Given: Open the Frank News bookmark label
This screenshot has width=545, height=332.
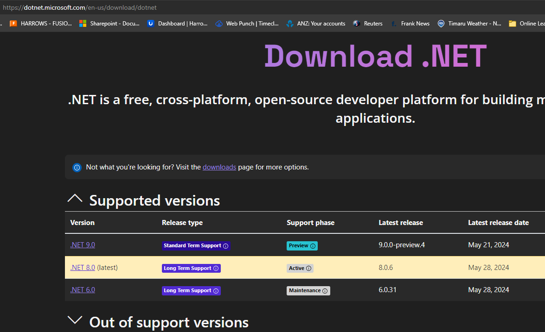Looking at the screenshot, I should (x=415, y=24).
